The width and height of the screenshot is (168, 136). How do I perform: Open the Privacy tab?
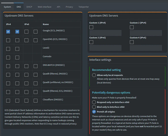(x=69, y=7)
